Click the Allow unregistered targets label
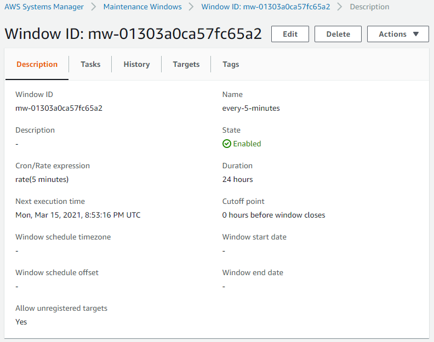 (x=61, y=308)
